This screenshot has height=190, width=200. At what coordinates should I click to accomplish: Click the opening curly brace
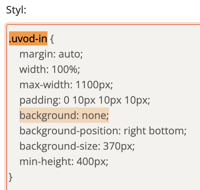[x=53, y=39]
